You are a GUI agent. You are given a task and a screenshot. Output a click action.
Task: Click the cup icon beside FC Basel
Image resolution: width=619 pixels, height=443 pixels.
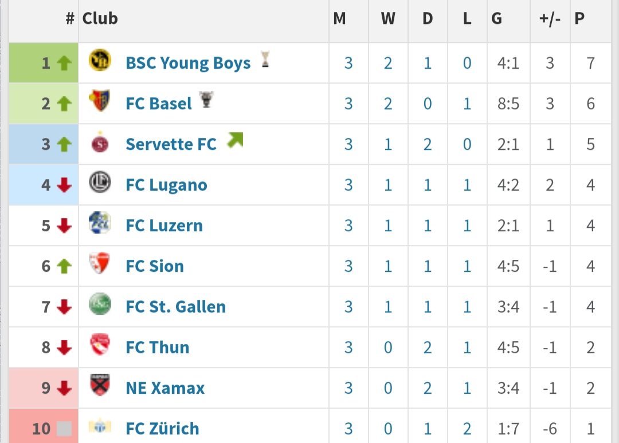tap(206, 100)
